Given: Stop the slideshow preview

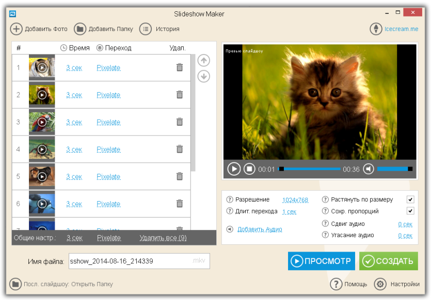Looking at the screenshot, I should click(x=249, y=169).
